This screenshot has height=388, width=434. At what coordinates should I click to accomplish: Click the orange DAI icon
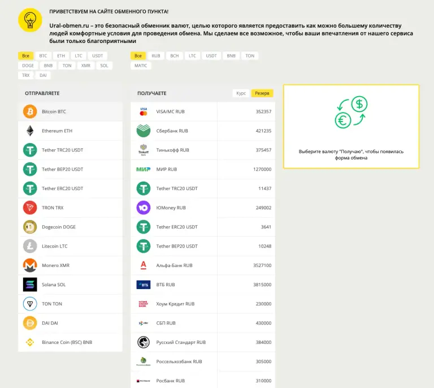30,323
